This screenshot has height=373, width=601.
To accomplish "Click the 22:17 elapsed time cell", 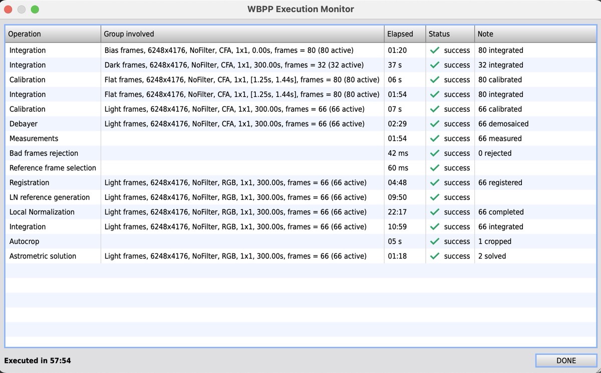I will pos(398,212).
